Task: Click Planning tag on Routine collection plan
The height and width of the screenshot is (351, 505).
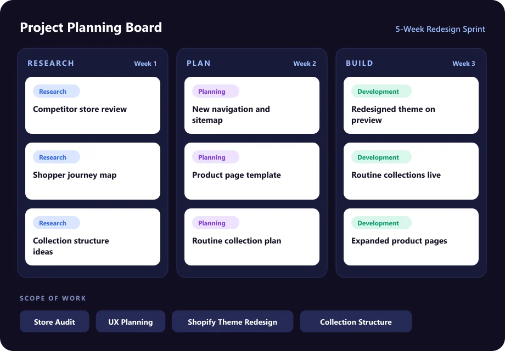Action: coord(216,223)
